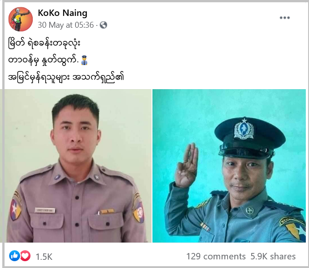Click the cap badge emblem in right photo
309x268 pixels.
(x=244, y=128)
